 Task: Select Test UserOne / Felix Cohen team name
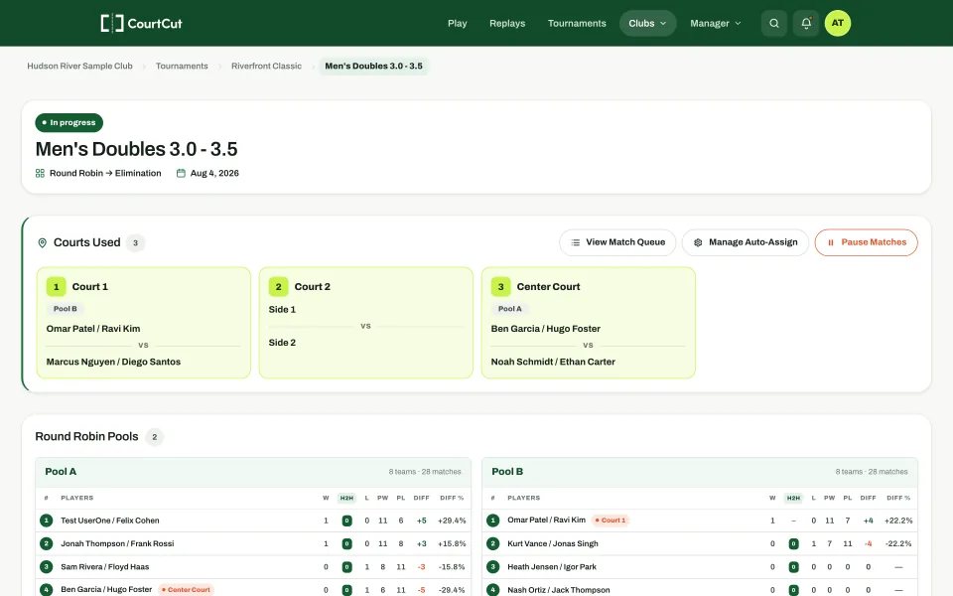click(110, 521)
